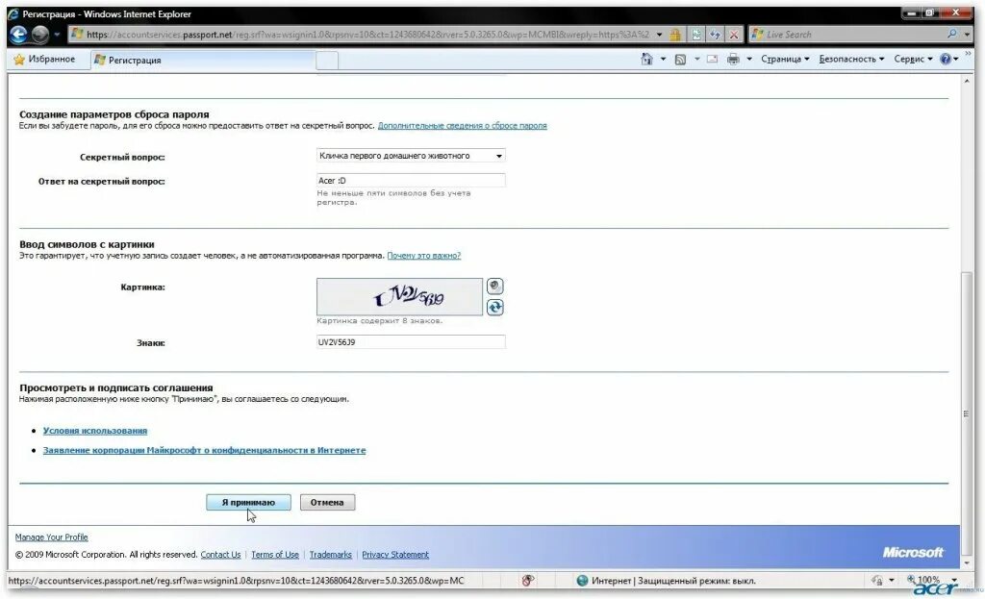Open Microsoft privacy statement link in Russian
The image size is (985, 599).
pos(204,450)
